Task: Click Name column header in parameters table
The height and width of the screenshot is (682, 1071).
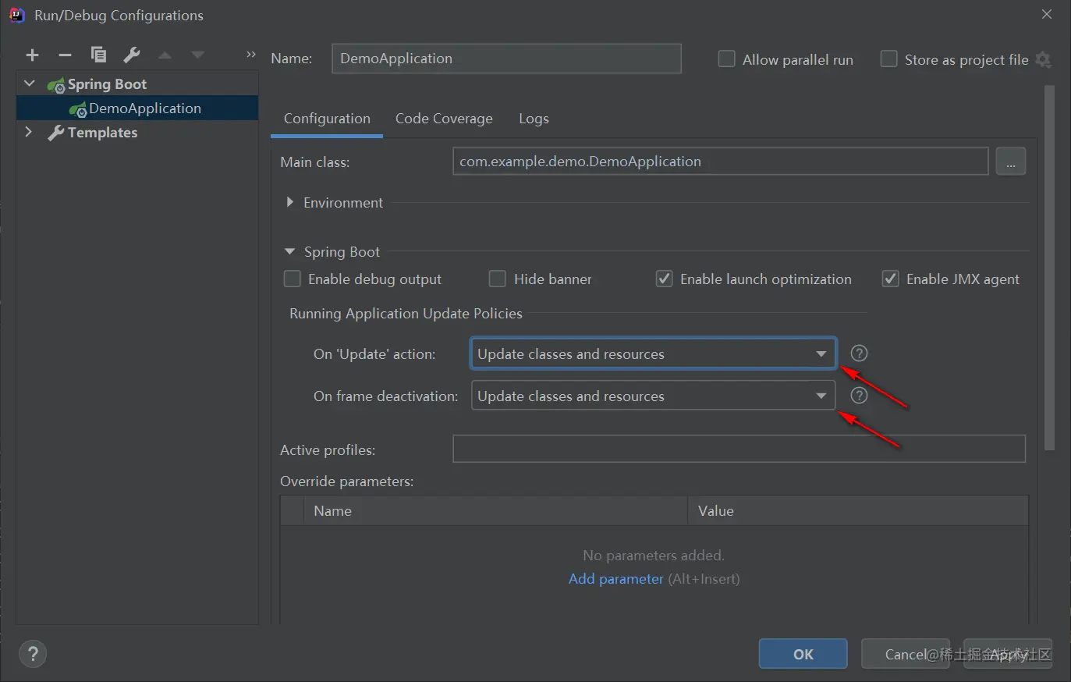Action: point(495,510)
